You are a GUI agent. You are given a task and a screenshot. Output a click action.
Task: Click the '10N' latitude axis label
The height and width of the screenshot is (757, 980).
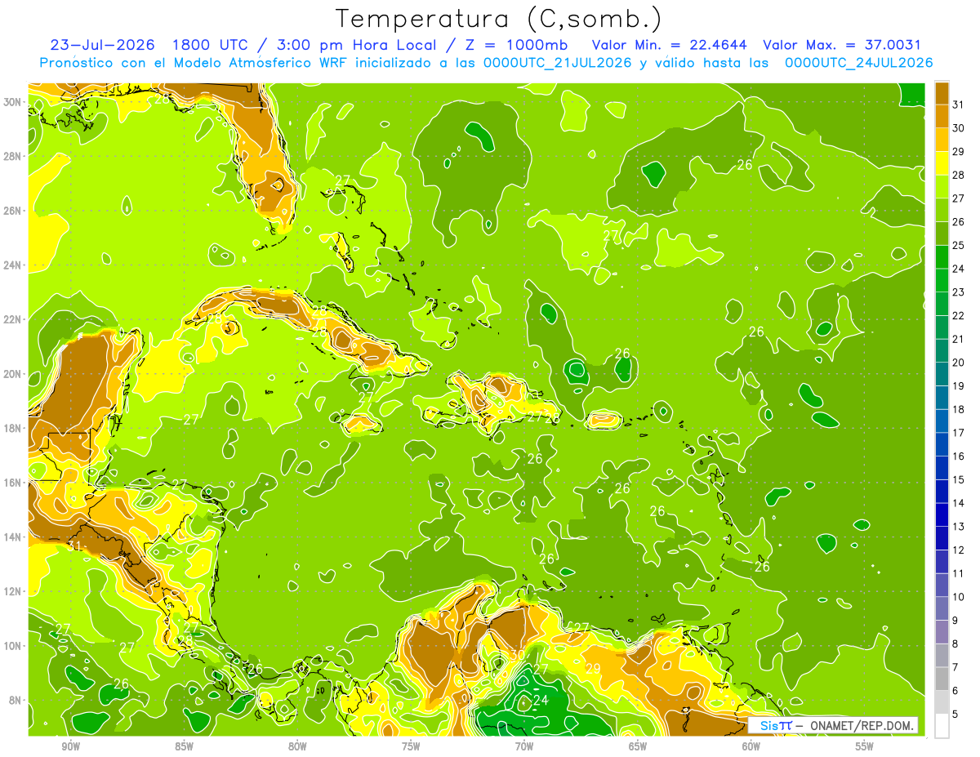pos(12,646)
